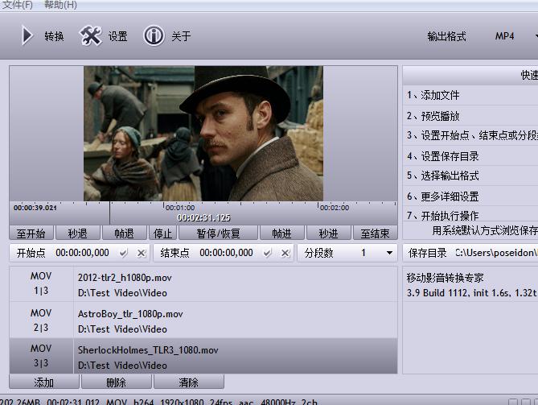Click the Convert play triangle icon

(x=27, y=35)
